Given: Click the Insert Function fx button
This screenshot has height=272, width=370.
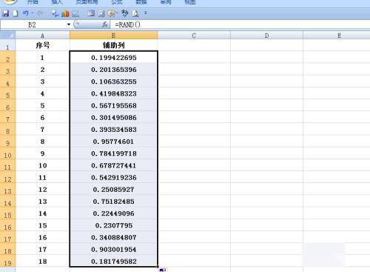Looking at the screenshot, I should point(105,24).
